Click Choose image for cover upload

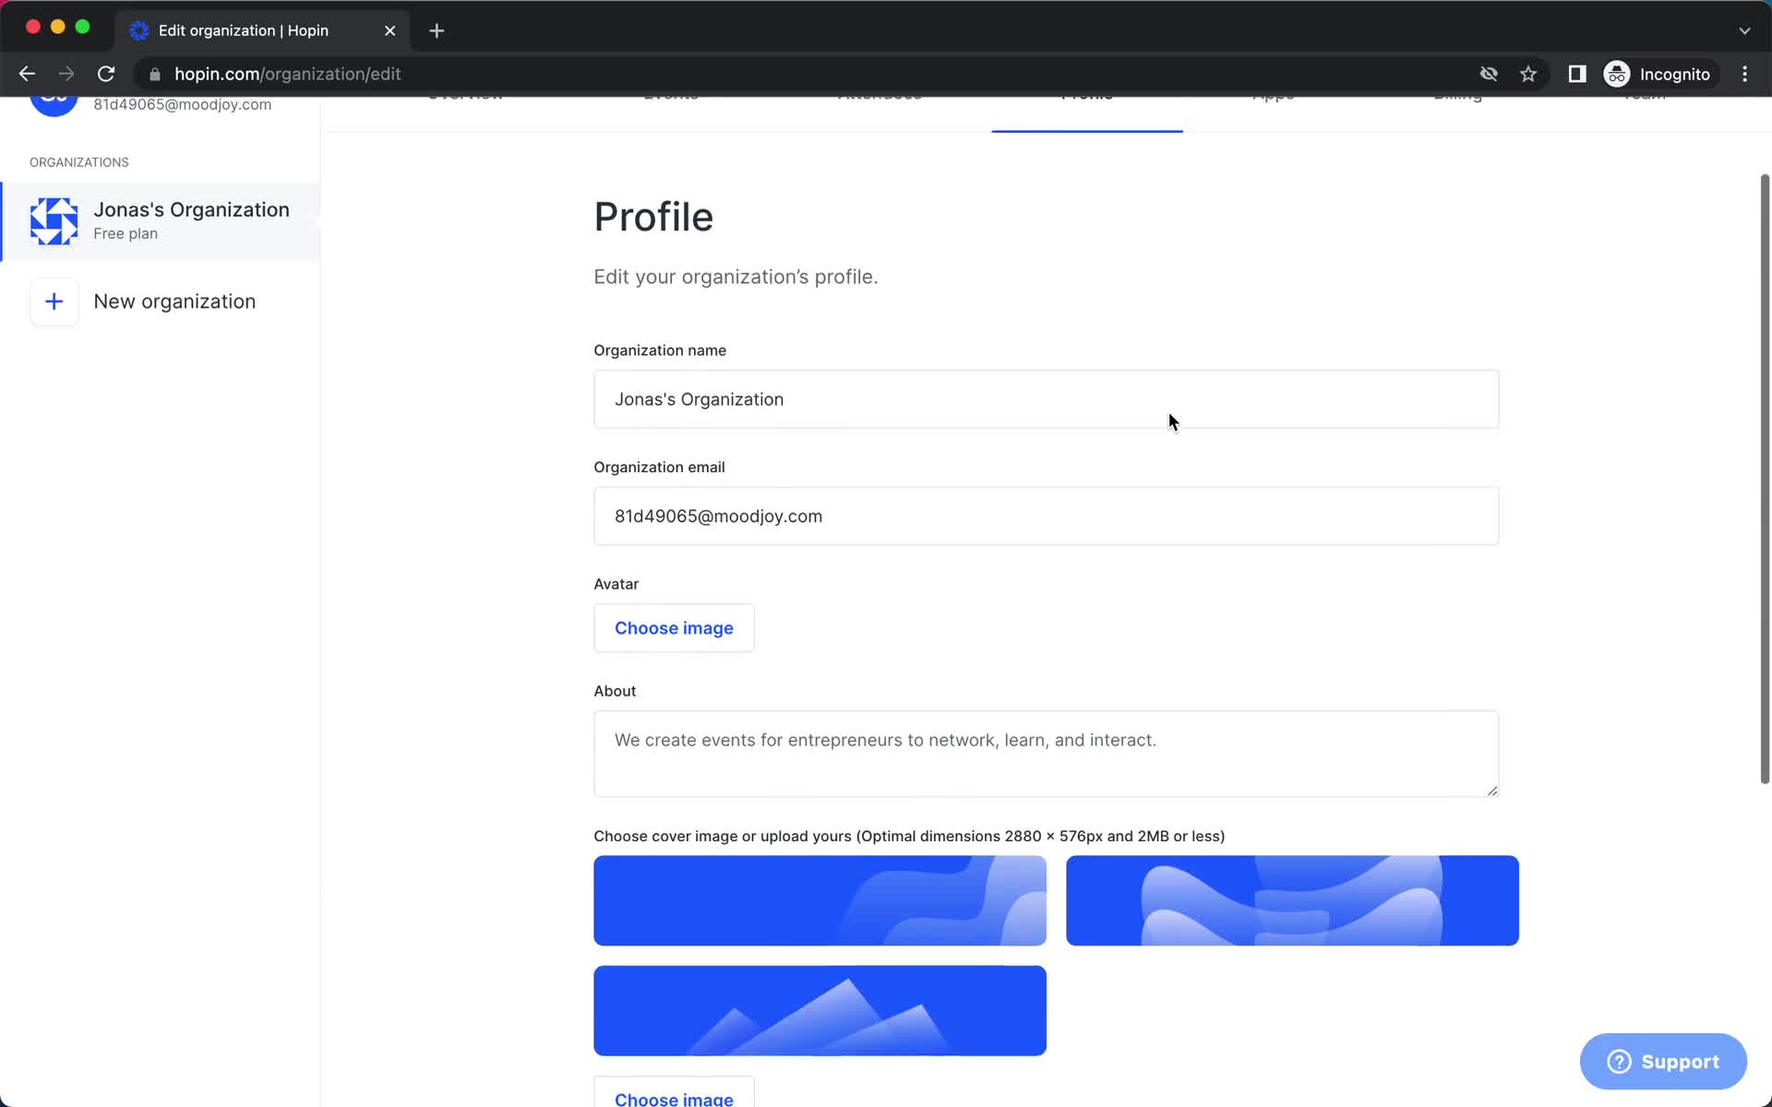tap(674, 1097)
